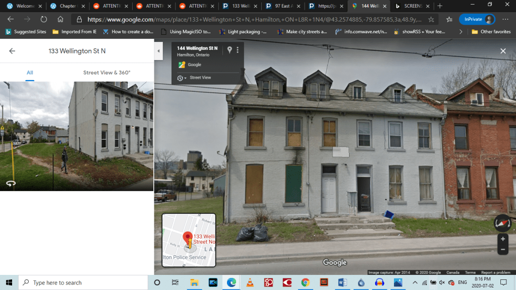Select the All photos tab
This screenshot has height=290, width=516.
coord(30,73)
